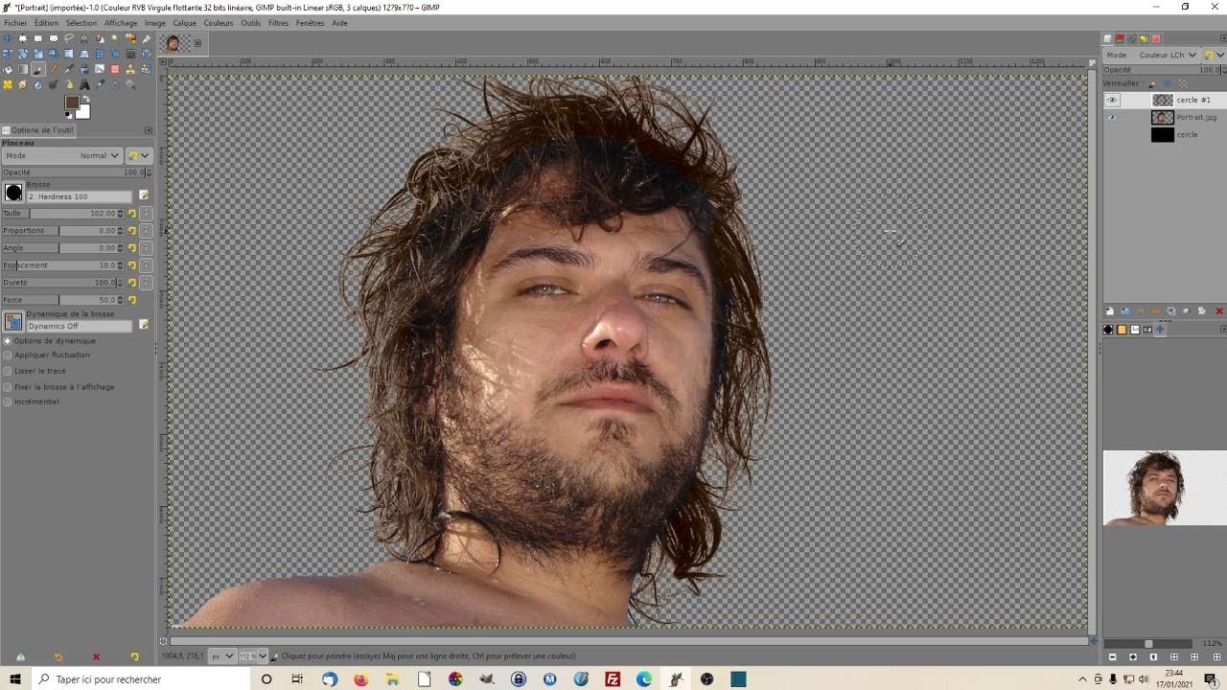The width and height of the screenshot is (1227, 690).
Task: Open the brush Mode Normal dropdown
Action: (x=62, y=155)
